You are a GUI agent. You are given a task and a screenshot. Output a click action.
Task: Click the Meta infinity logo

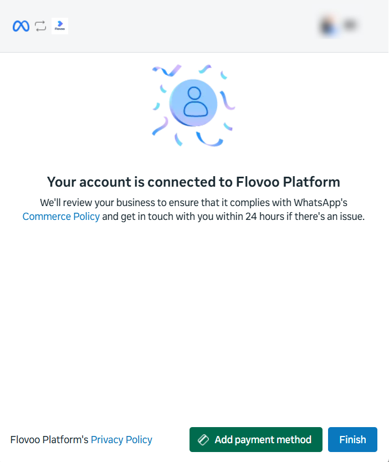pyautogui.click(x=21, y=26)
